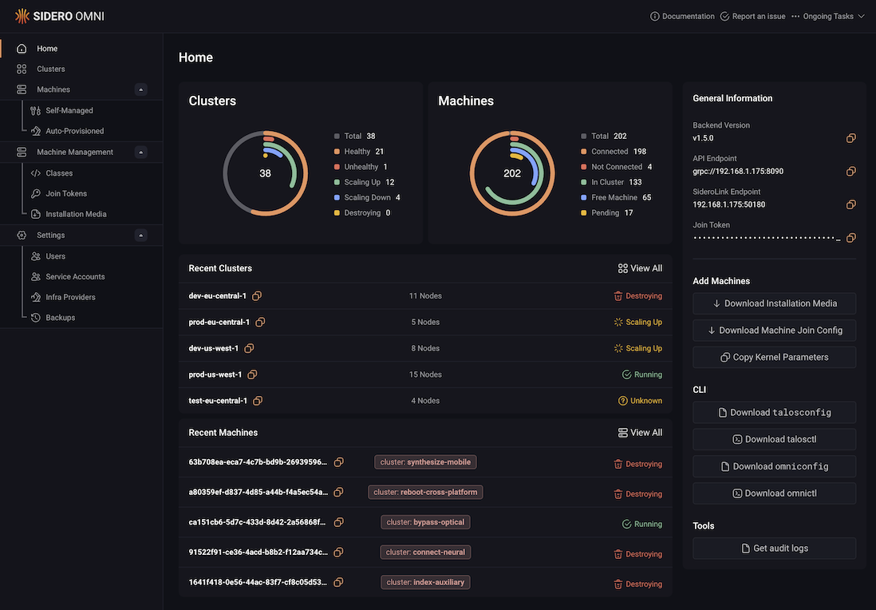
Task: Copy dev-us-west-1 cluster name
Action: 249,348
